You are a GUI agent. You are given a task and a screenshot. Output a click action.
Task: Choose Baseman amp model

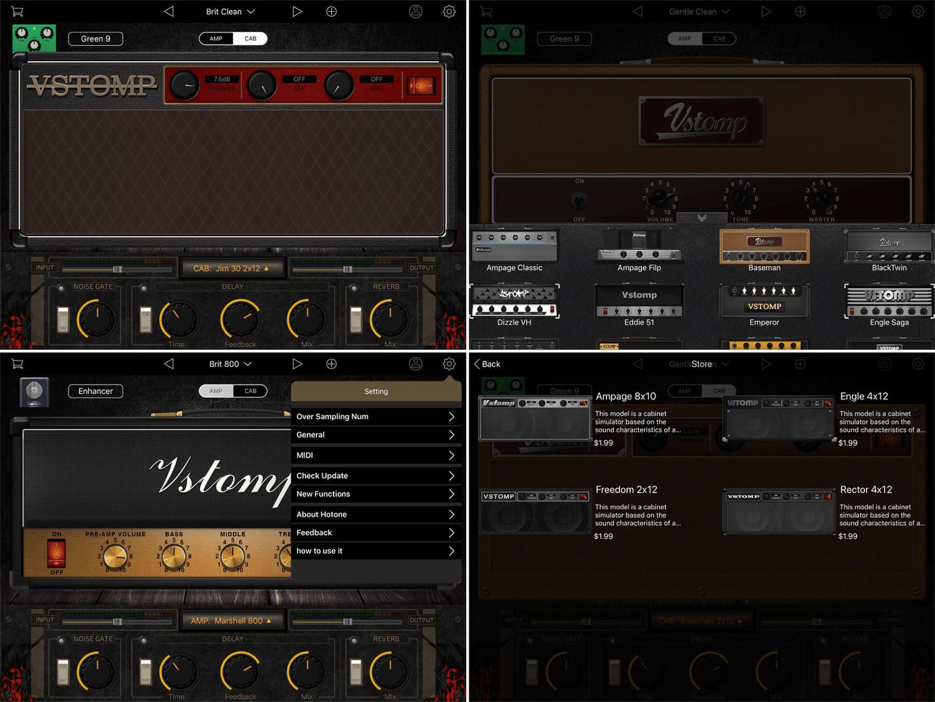pos(764,251)
